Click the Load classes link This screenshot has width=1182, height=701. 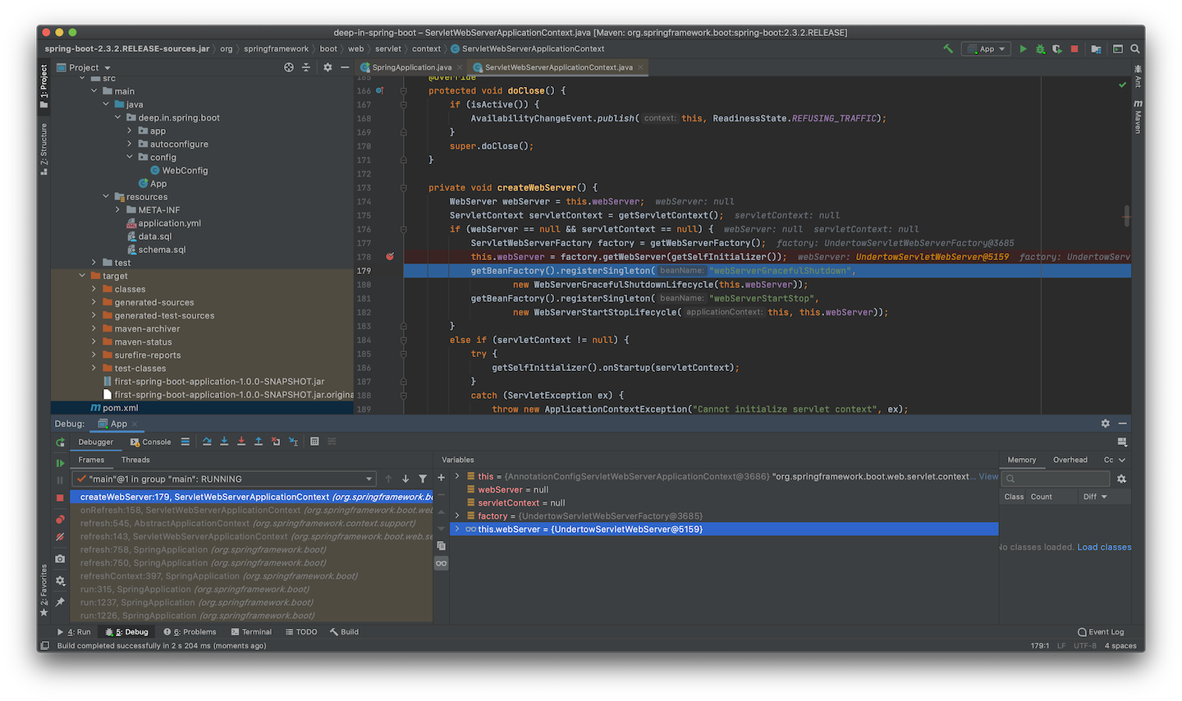coord(1104,547)
